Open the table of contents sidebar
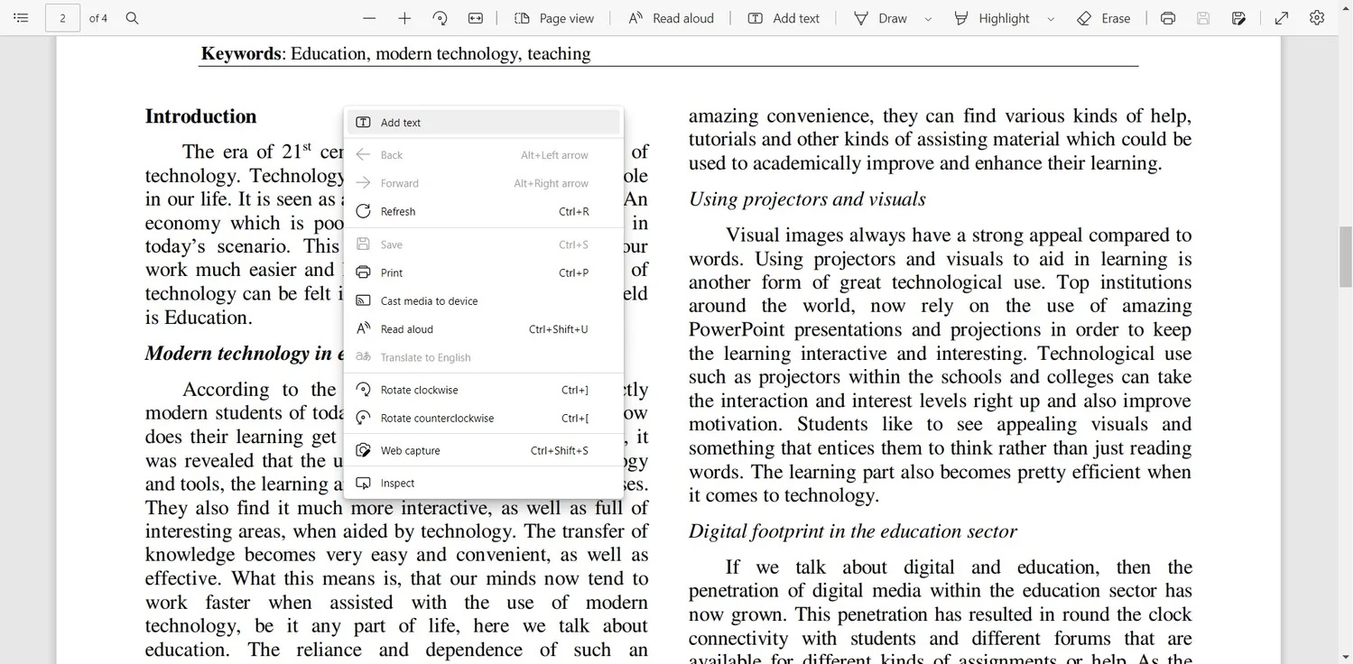Screen dimensions: 1354x664 (x=22, y=18)
